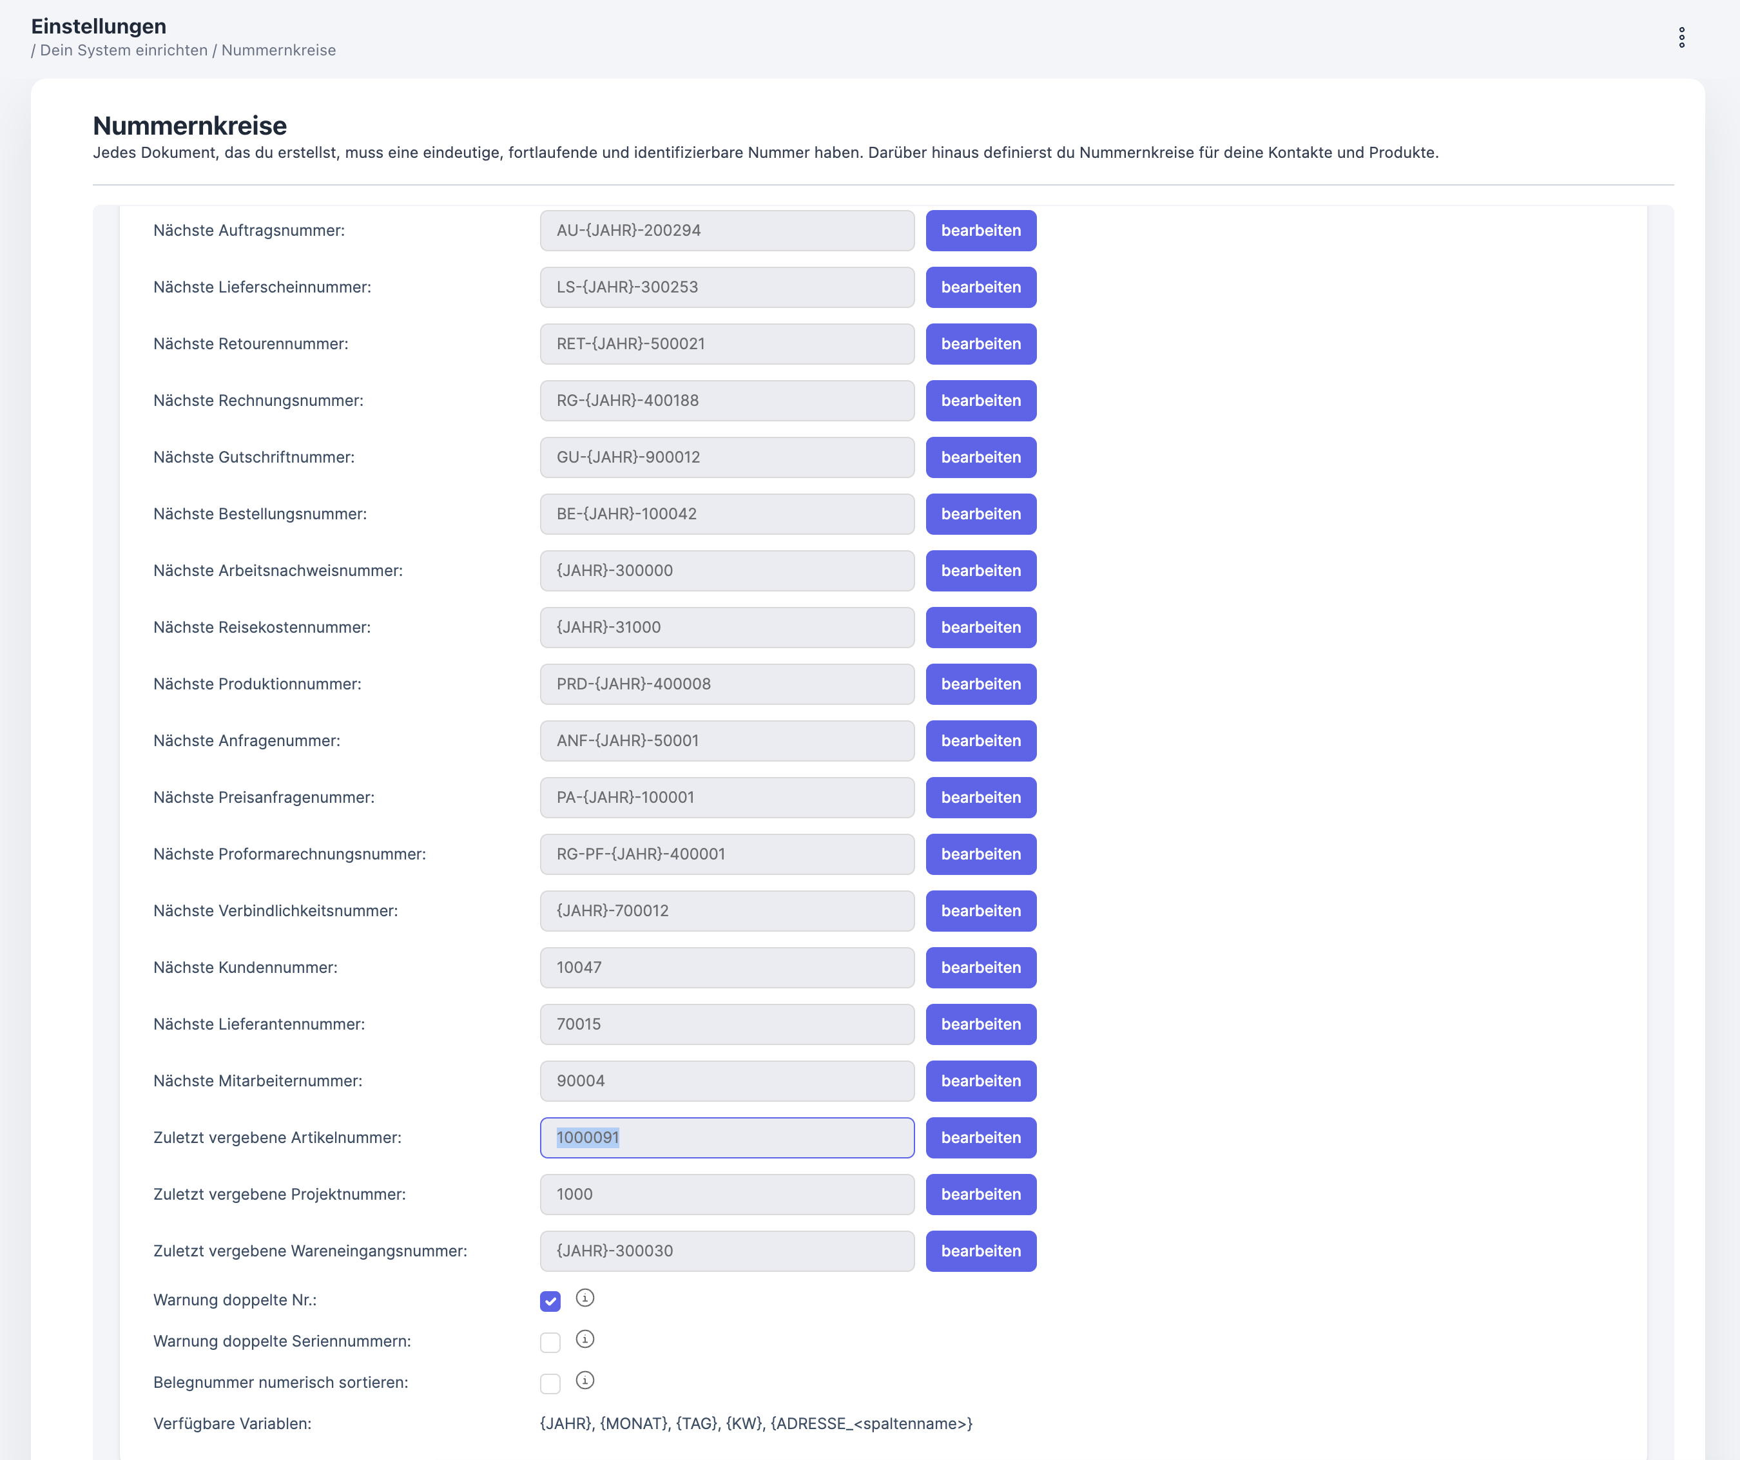Go to Dein System einrichten breadcrumb

coord(124,50)
